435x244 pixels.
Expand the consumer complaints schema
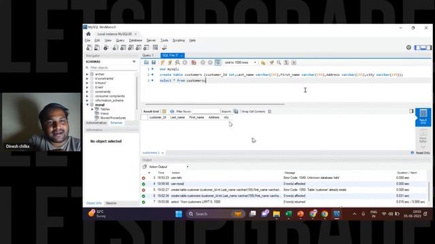[87, 96]
